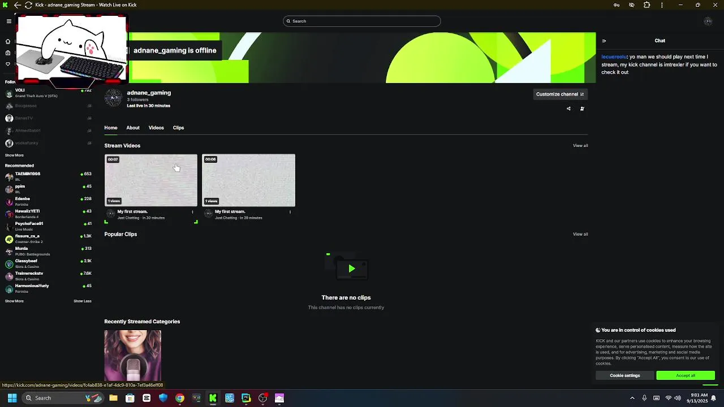Accept all cookies
The image size is (724, 407).
(686, 375)
